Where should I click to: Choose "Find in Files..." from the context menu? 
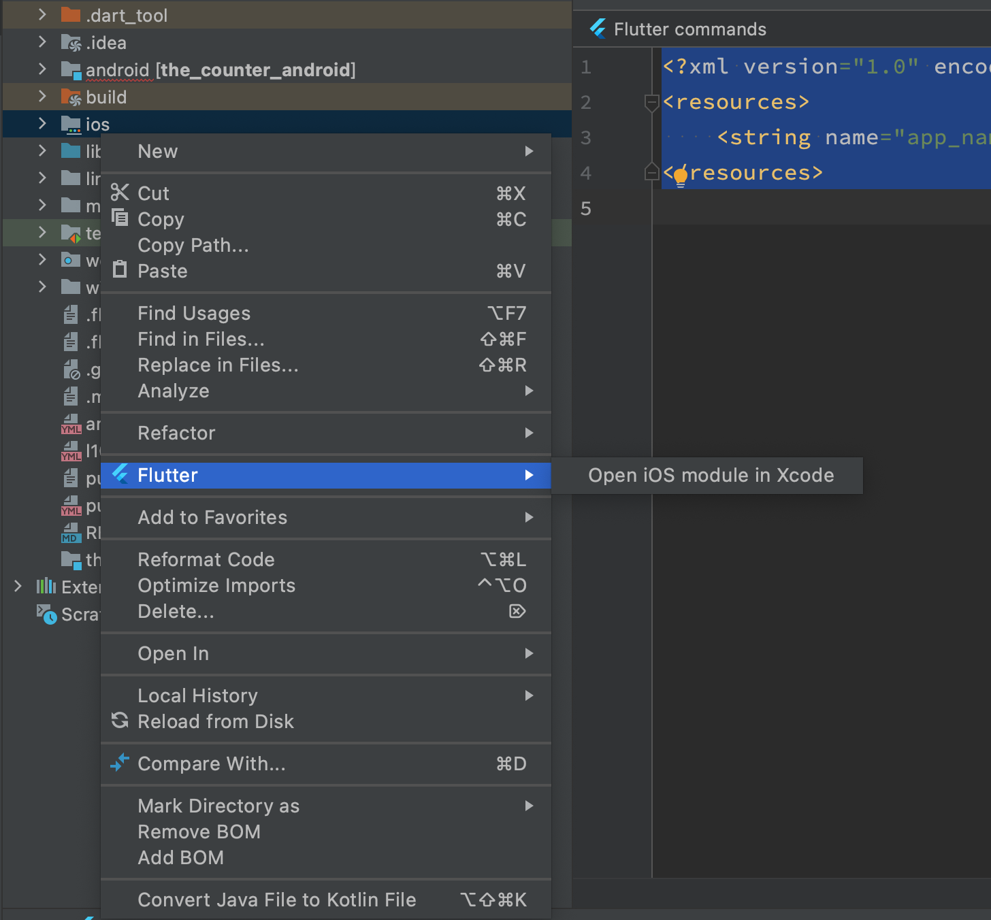point(200,339)
